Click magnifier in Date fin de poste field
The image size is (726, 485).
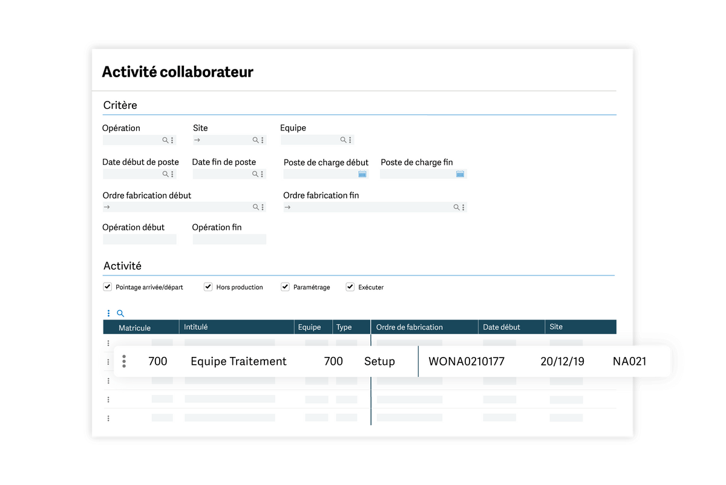[x=255, y=174]
